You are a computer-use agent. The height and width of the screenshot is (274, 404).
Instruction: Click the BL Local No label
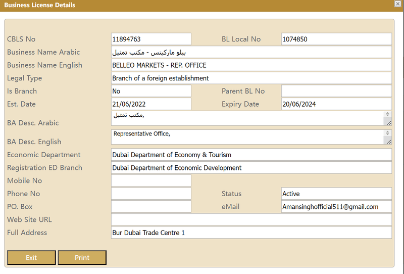coord(241,39)
